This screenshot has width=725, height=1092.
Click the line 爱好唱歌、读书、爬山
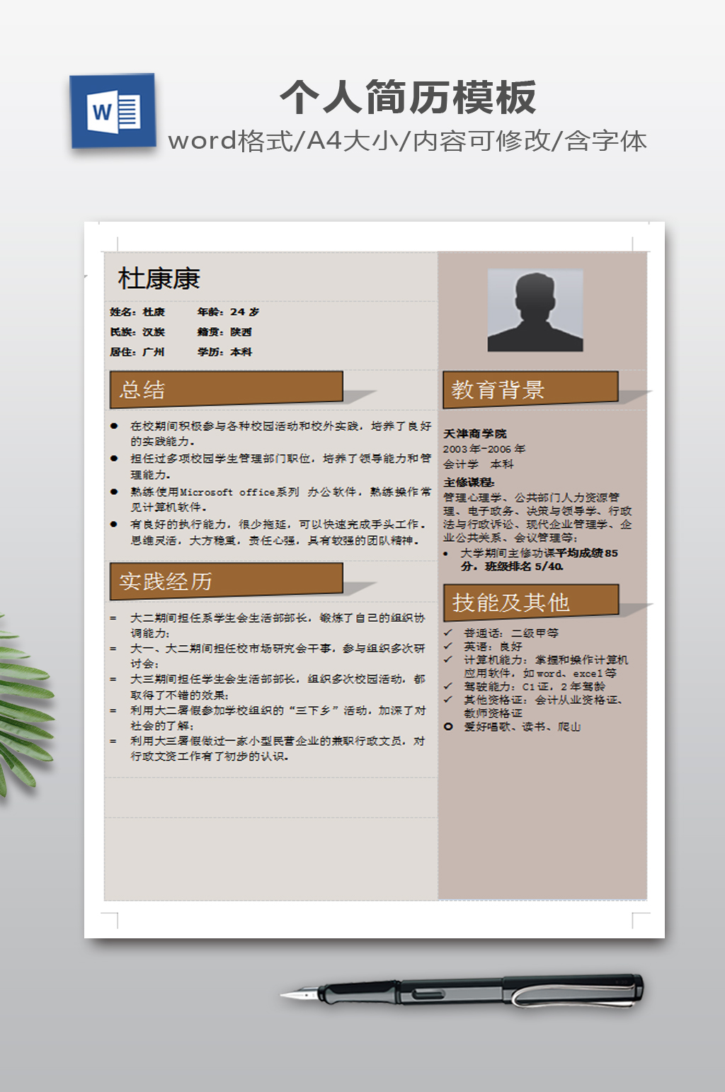(523, 727)
